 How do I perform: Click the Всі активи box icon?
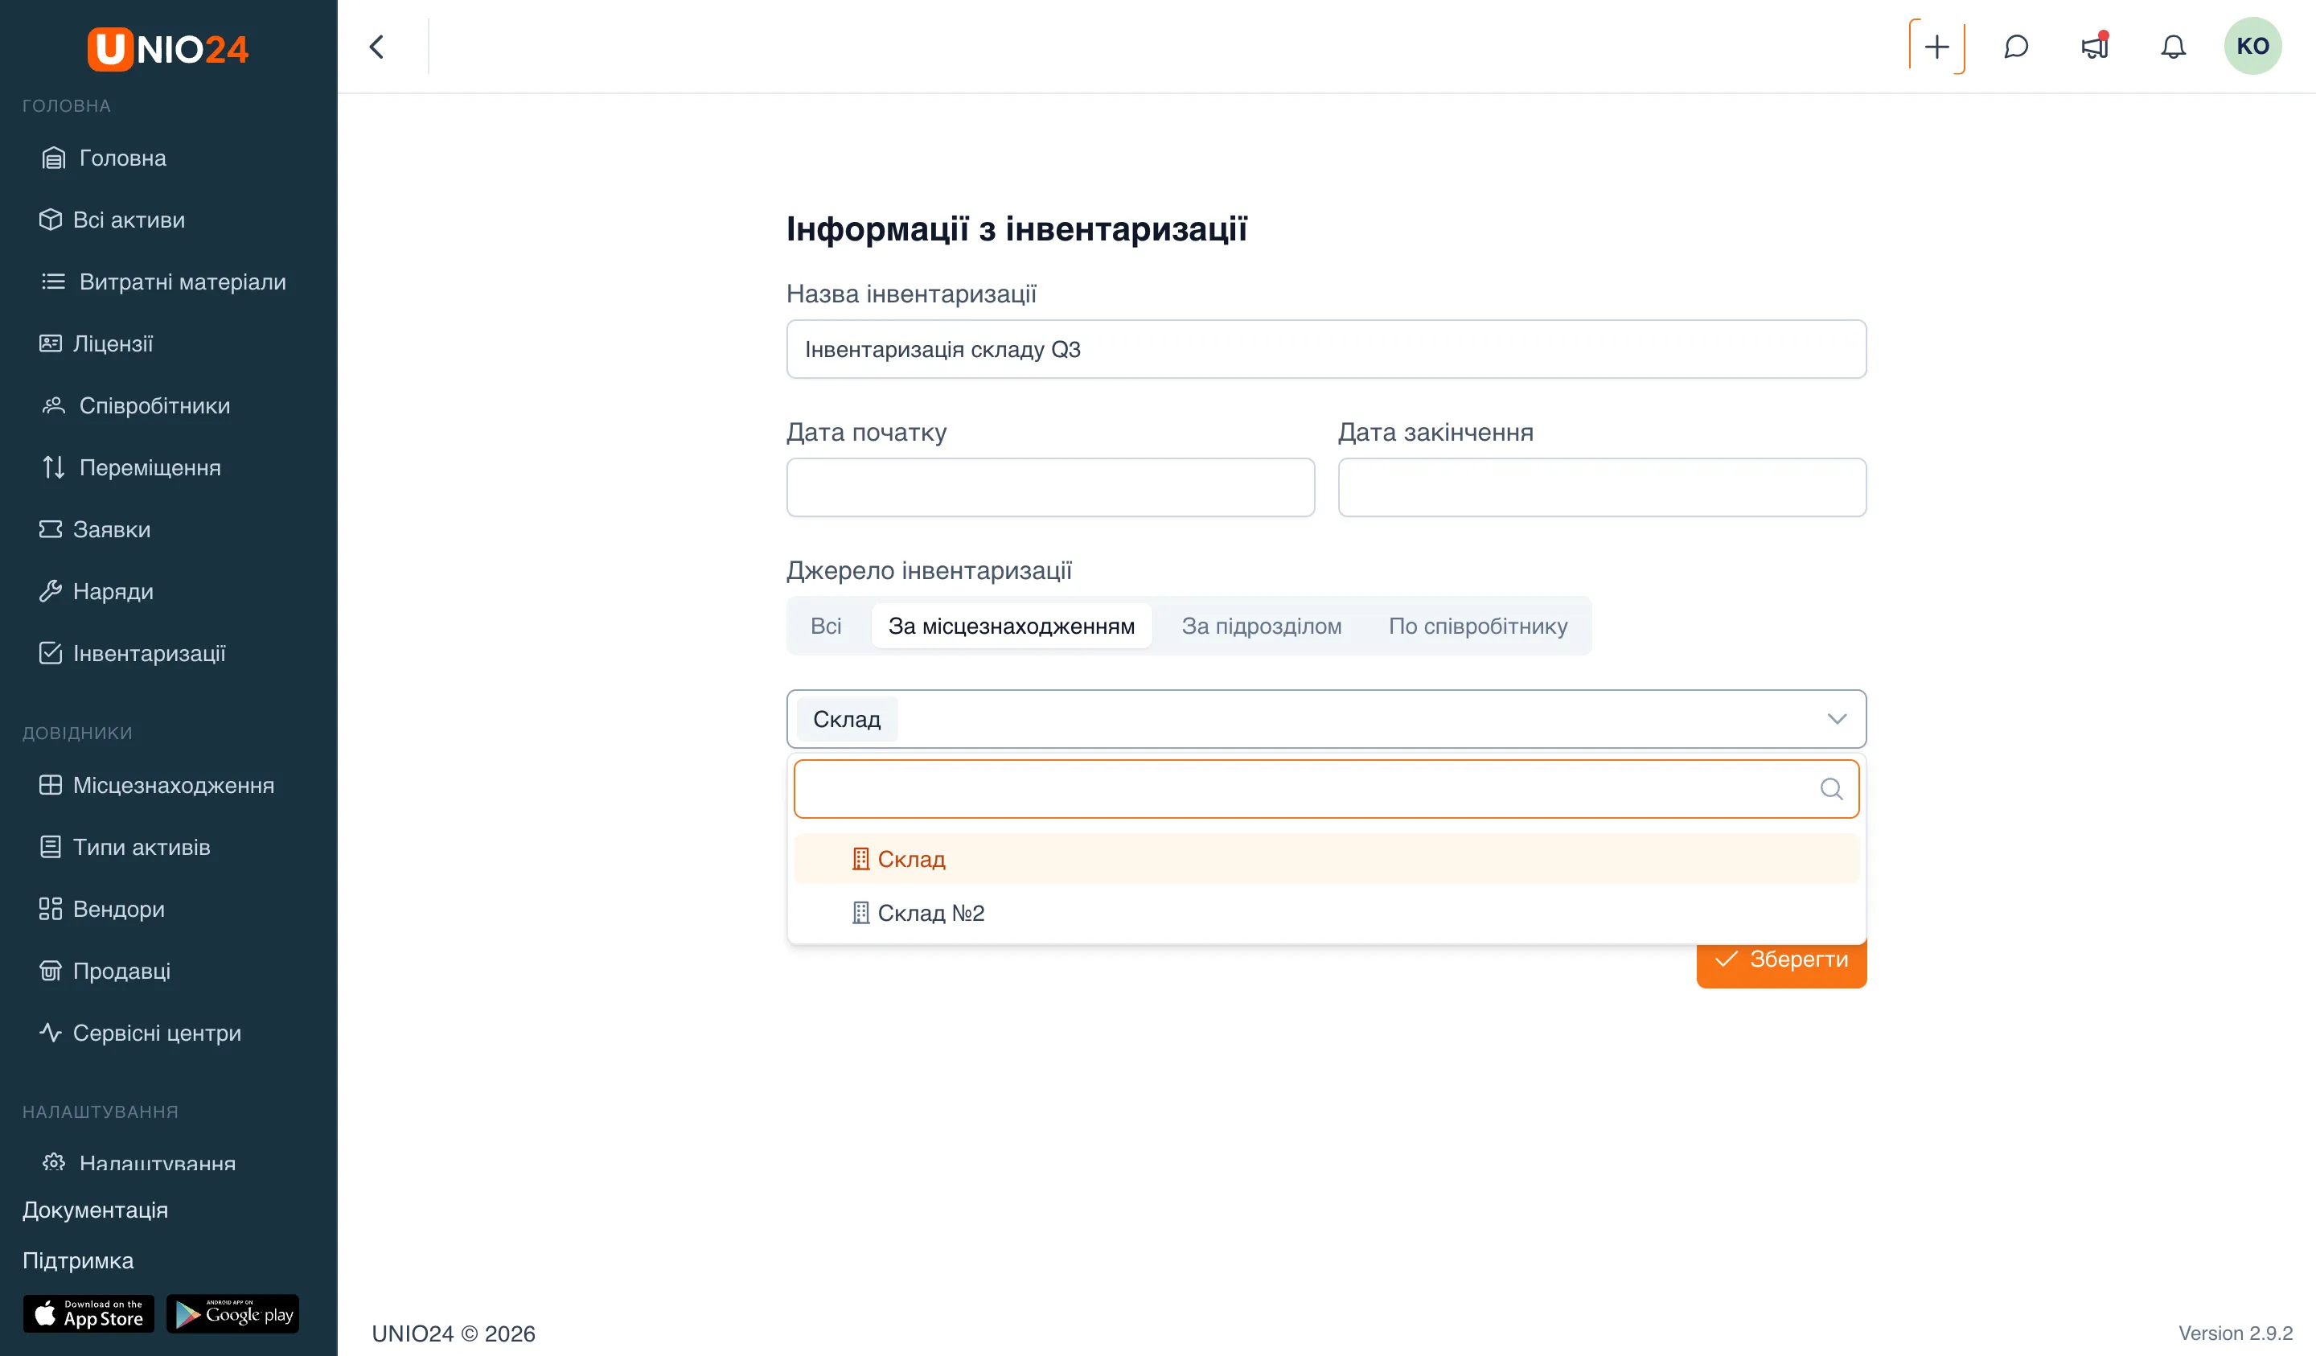[51, 220]
